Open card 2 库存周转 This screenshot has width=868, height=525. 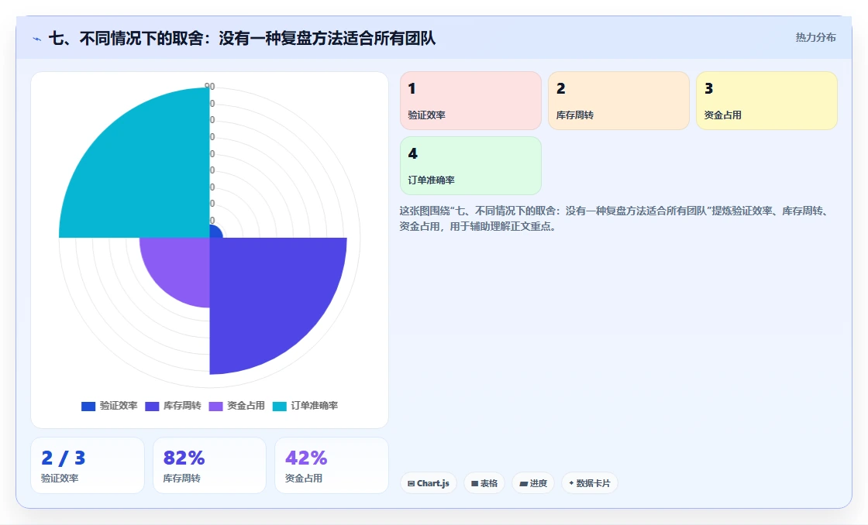(x=618, y=101)
